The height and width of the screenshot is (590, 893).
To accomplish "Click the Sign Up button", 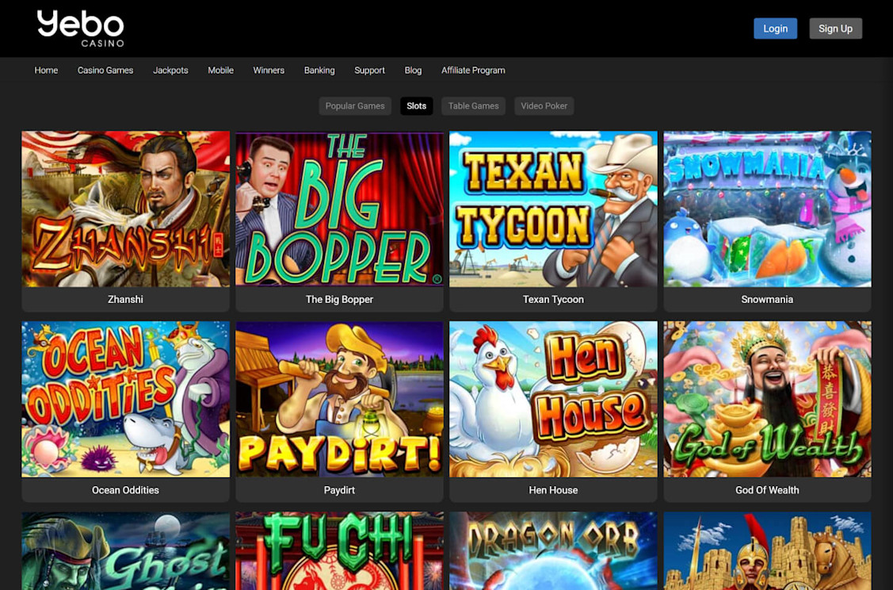I will pyautogui.click(x=835, y=29).
